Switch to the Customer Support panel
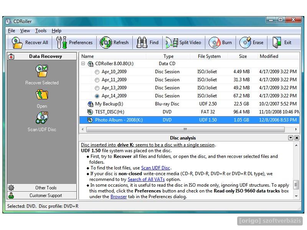Image resolution: width=307 pixels, height=230 pixels. (x=42, y=195)
